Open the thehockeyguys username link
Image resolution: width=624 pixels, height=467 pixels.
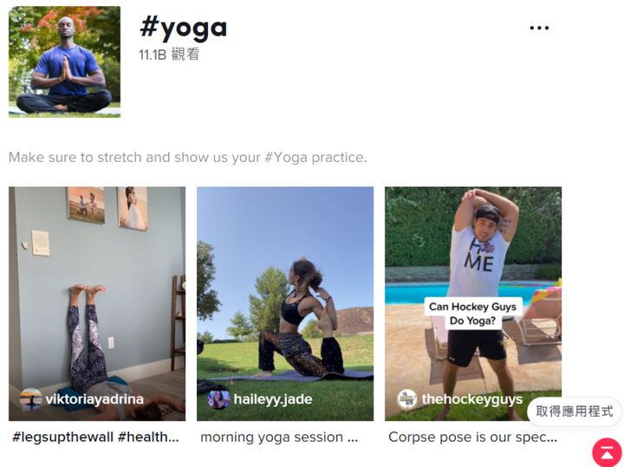click(472, 399)
